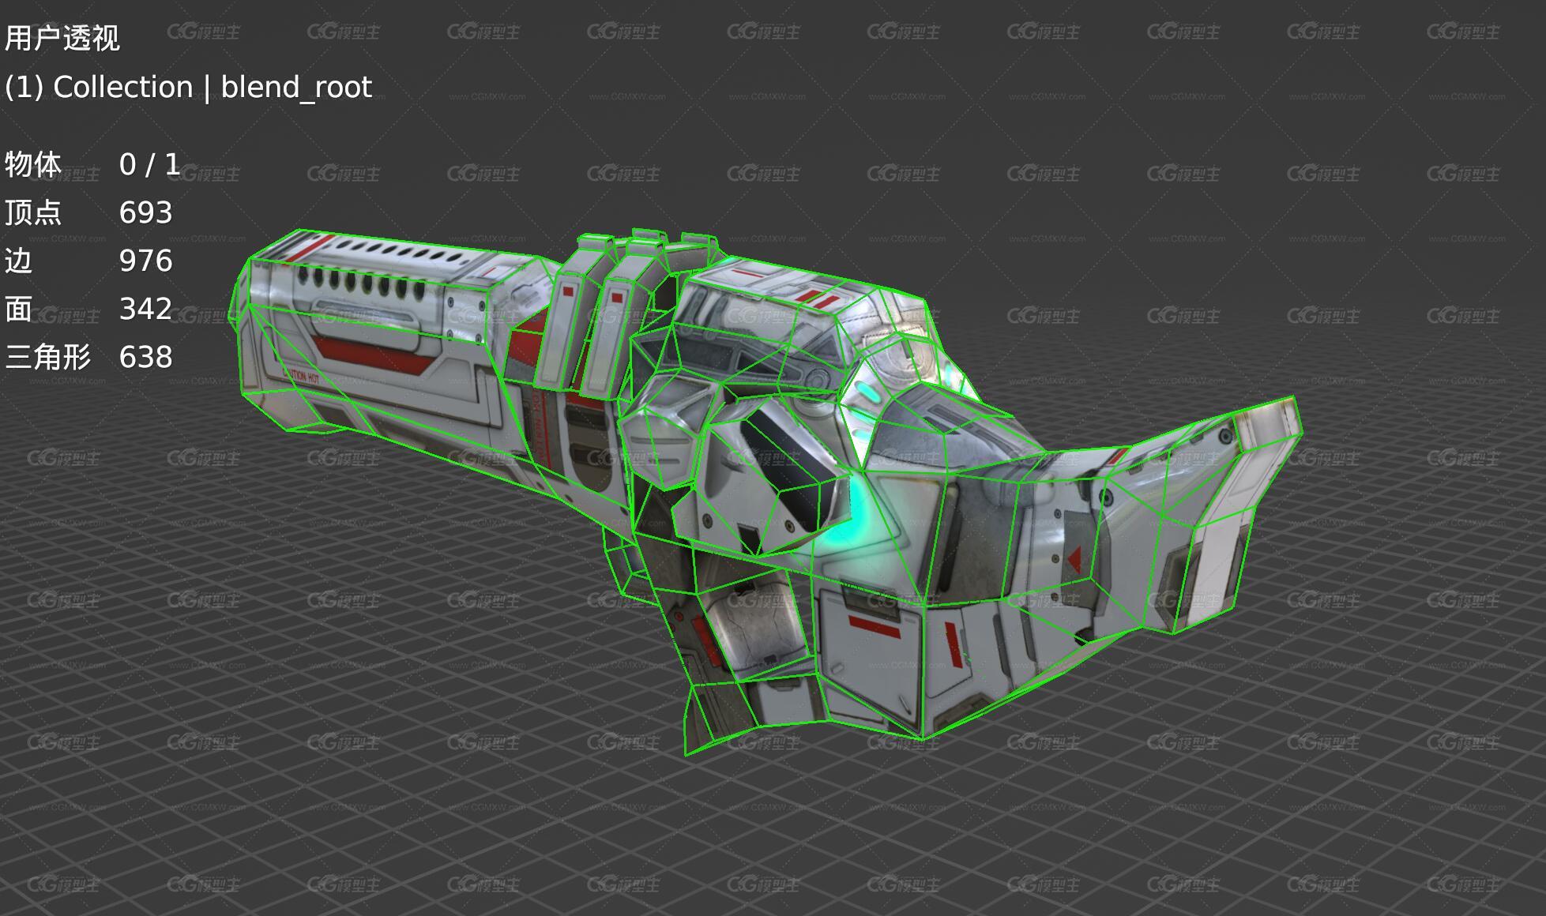Click the vertex count value '693'
The width and height of the screenshot is (1546, 916).
point(145,213)
